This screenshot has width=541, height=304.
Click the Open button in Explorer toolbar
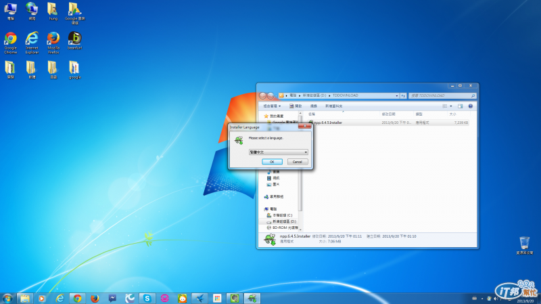(296, 106)
